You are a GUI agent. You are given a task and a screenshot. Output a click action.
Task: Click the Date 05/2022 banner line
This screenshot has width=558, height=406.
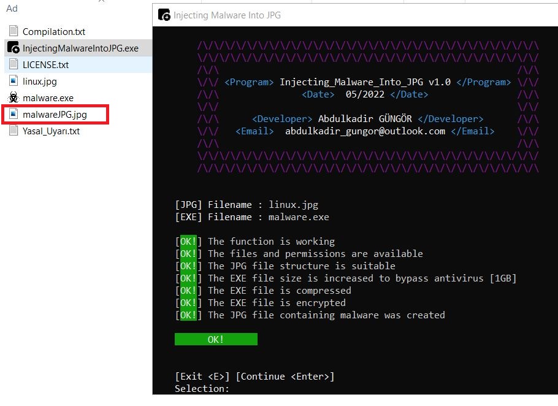point(365,94)
